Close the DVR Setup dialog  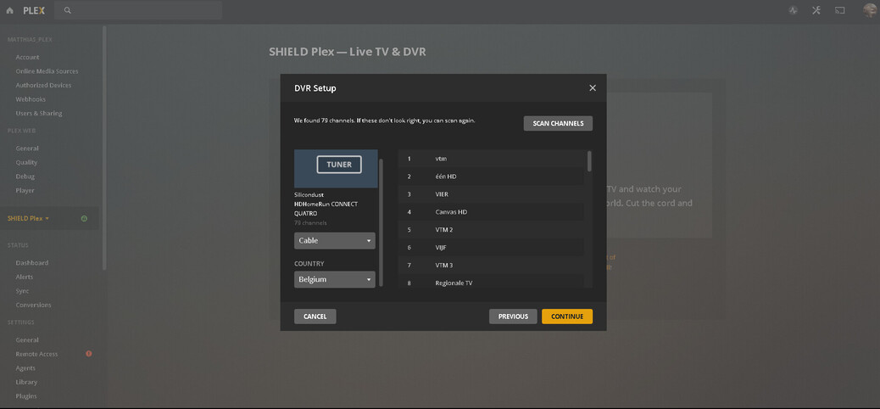pyautogui.click(x=592, y=88)
